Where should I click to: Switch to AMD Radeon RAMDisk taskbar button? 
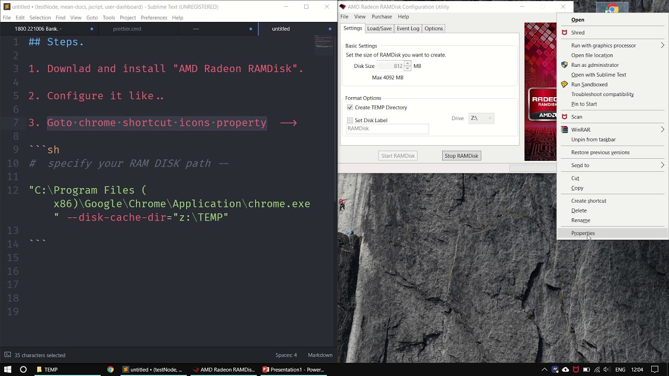click(x=224, y=369)
